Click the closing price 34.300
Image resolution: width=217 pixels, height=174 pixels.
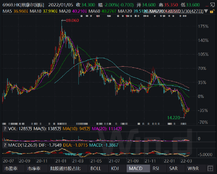(88, 5)
